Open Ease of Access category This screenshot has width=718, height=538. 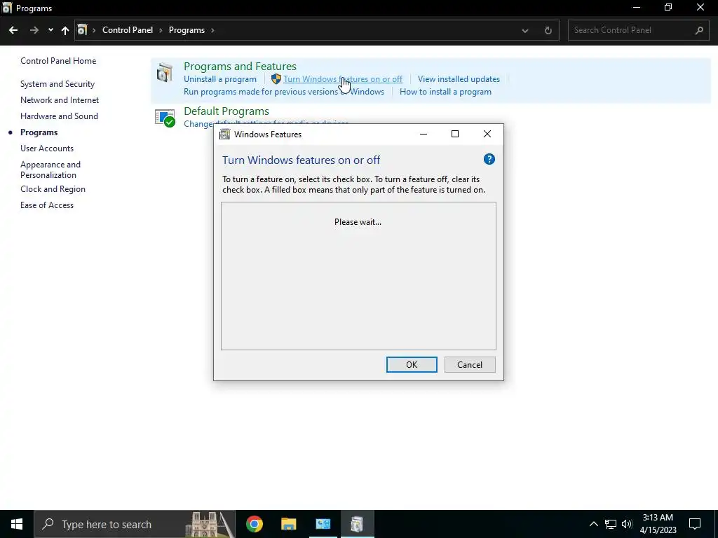click(x=47, y=205)
